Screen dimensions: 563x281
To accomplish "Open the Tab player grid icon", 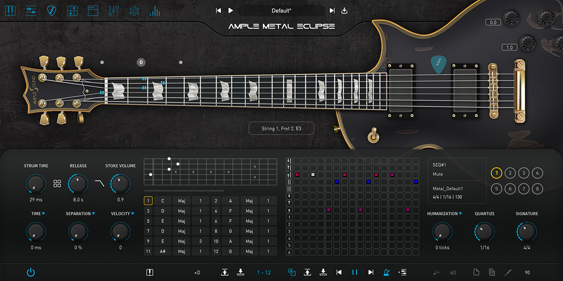I will (x=72, y=11).
